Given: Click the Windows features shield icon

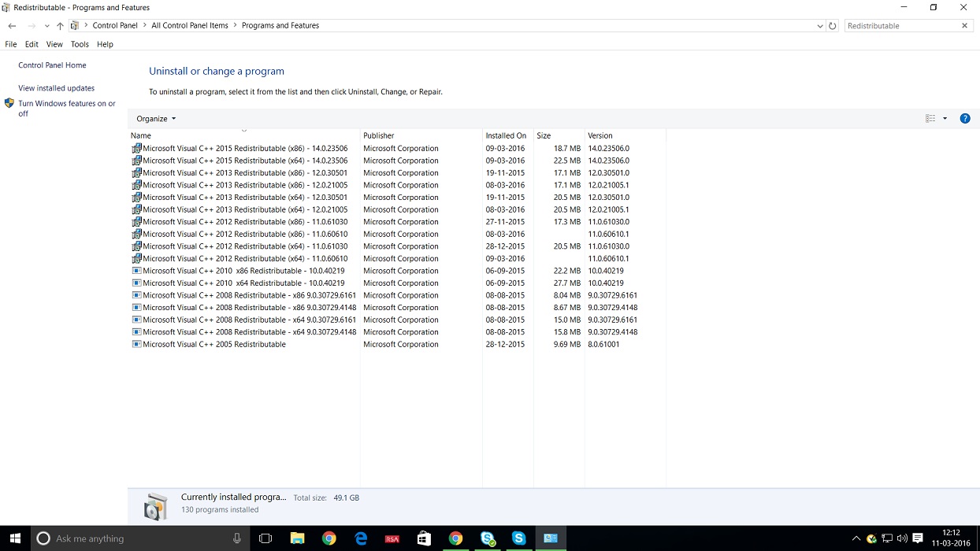Looking at the screenshot, I should click(9, 103).
